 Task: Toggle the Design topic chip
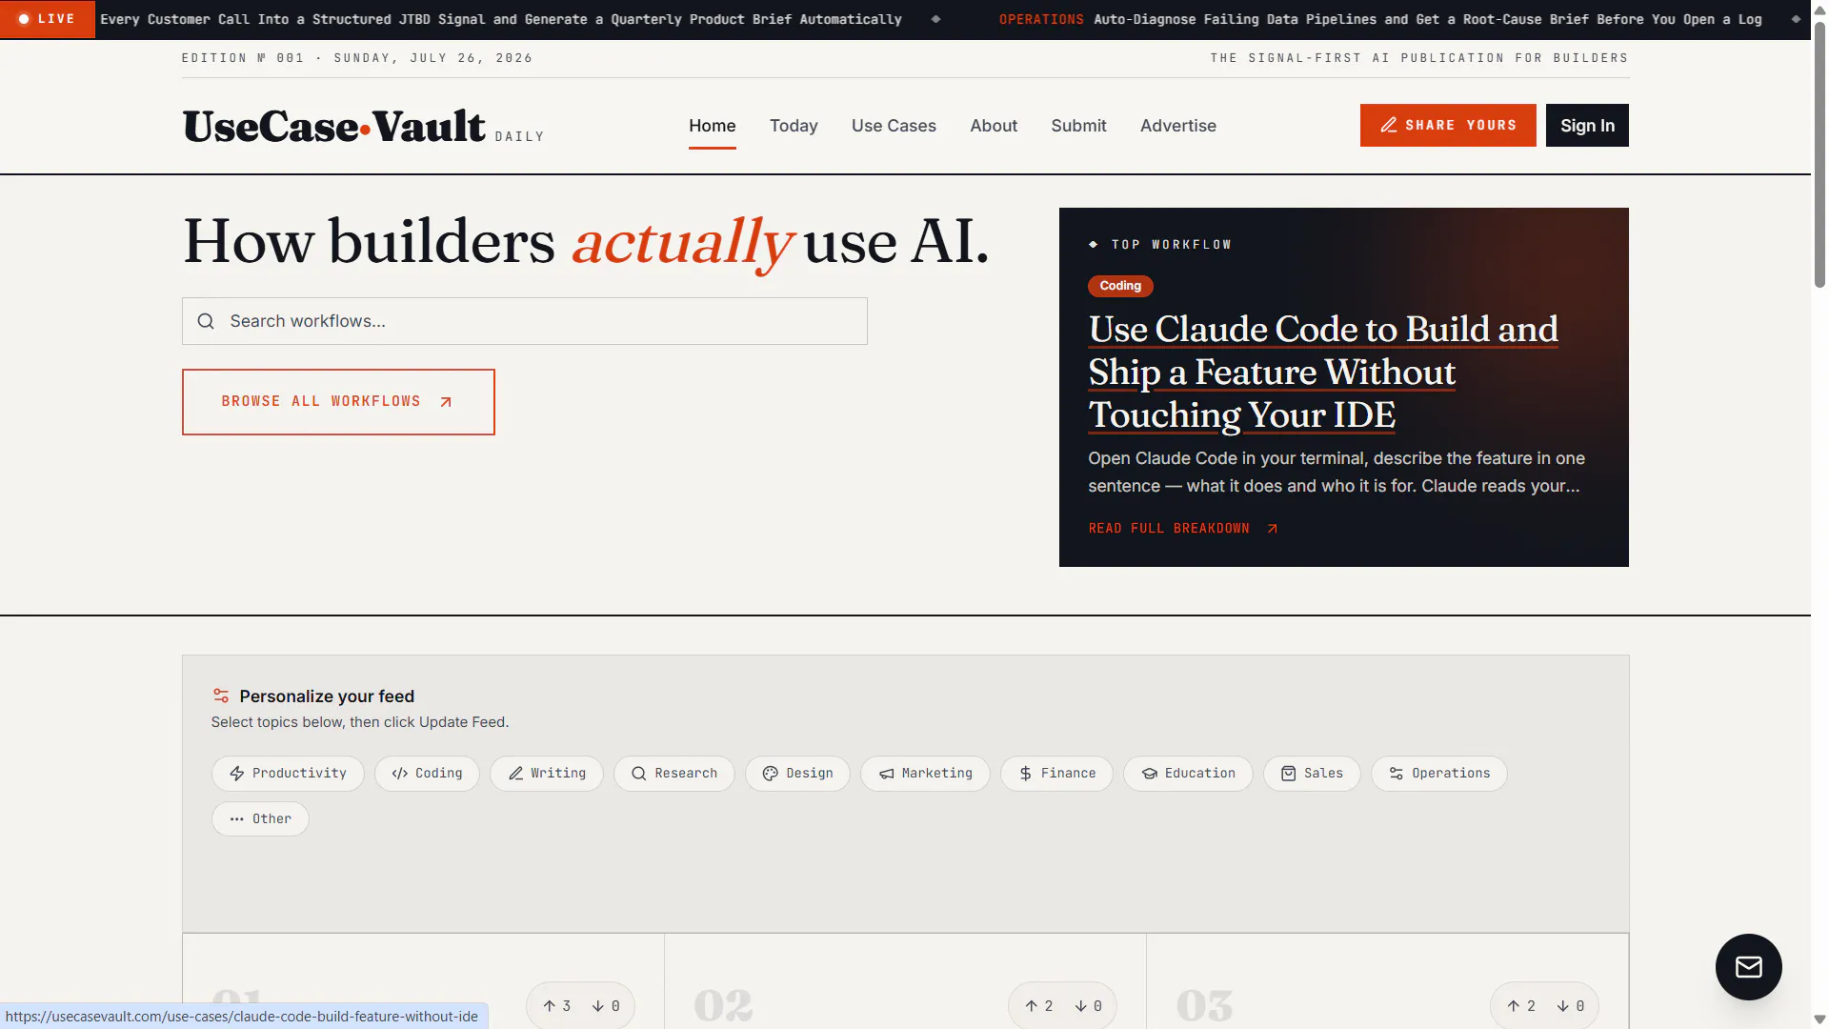797,774
